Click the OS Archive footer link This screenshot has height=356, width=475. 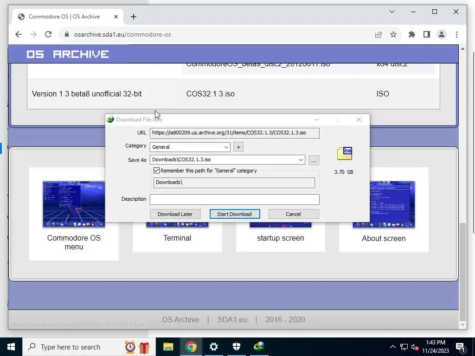pyautogui.click(x=180, y=320)
